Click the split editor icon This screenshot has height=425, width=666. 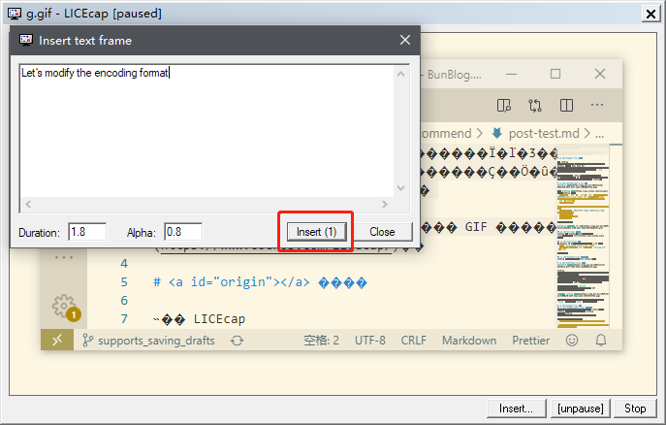point(504,105)
